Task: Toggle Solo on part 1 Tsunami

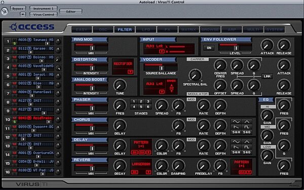Action: point(14,44)
